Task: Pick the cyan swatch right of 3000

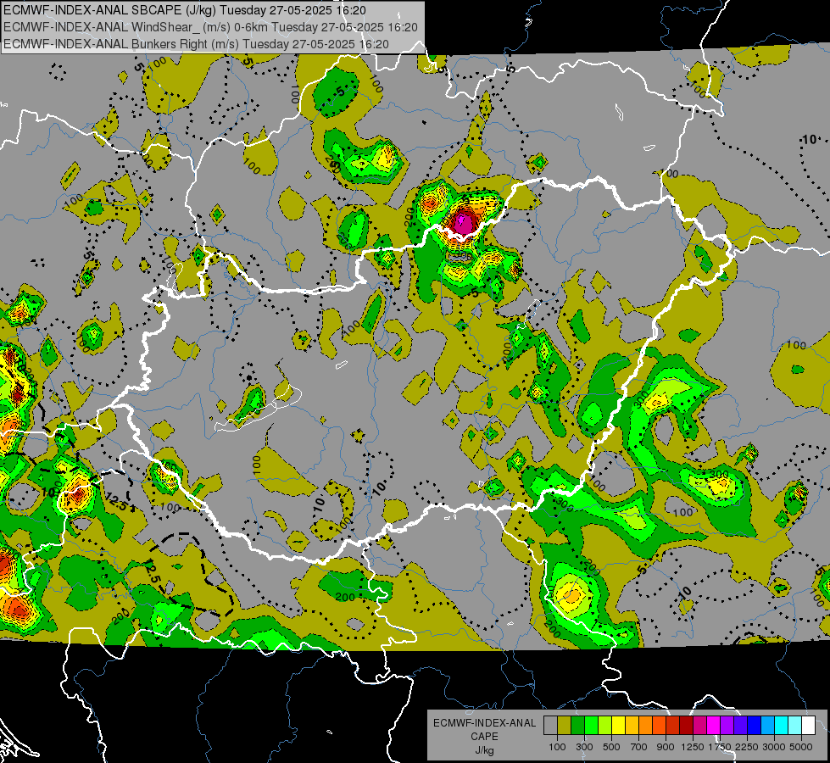Action: point(782,726)
